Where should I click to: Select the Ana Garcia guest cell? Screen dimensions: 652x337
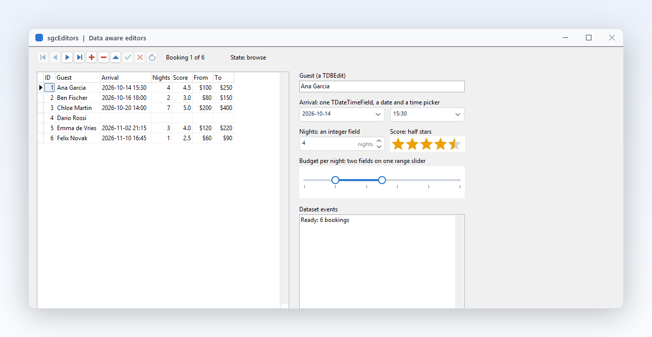78,88
